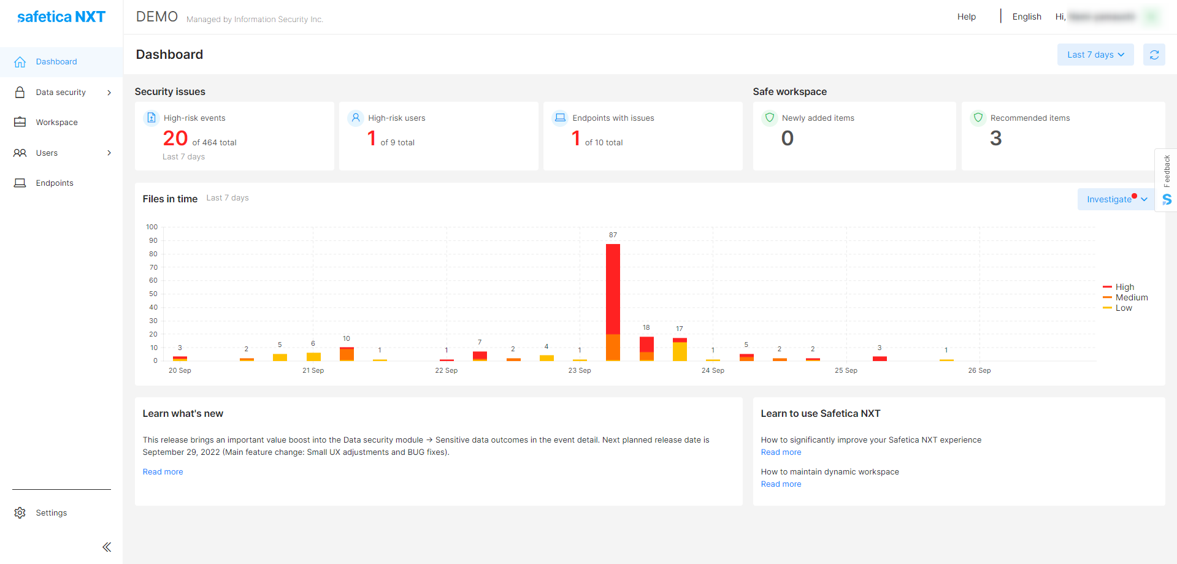
Task: Click the Endpoints with issues laptop icon
Action: tap(560, 118)
